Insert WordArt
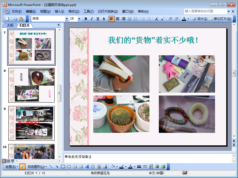 tap(87, 167)
